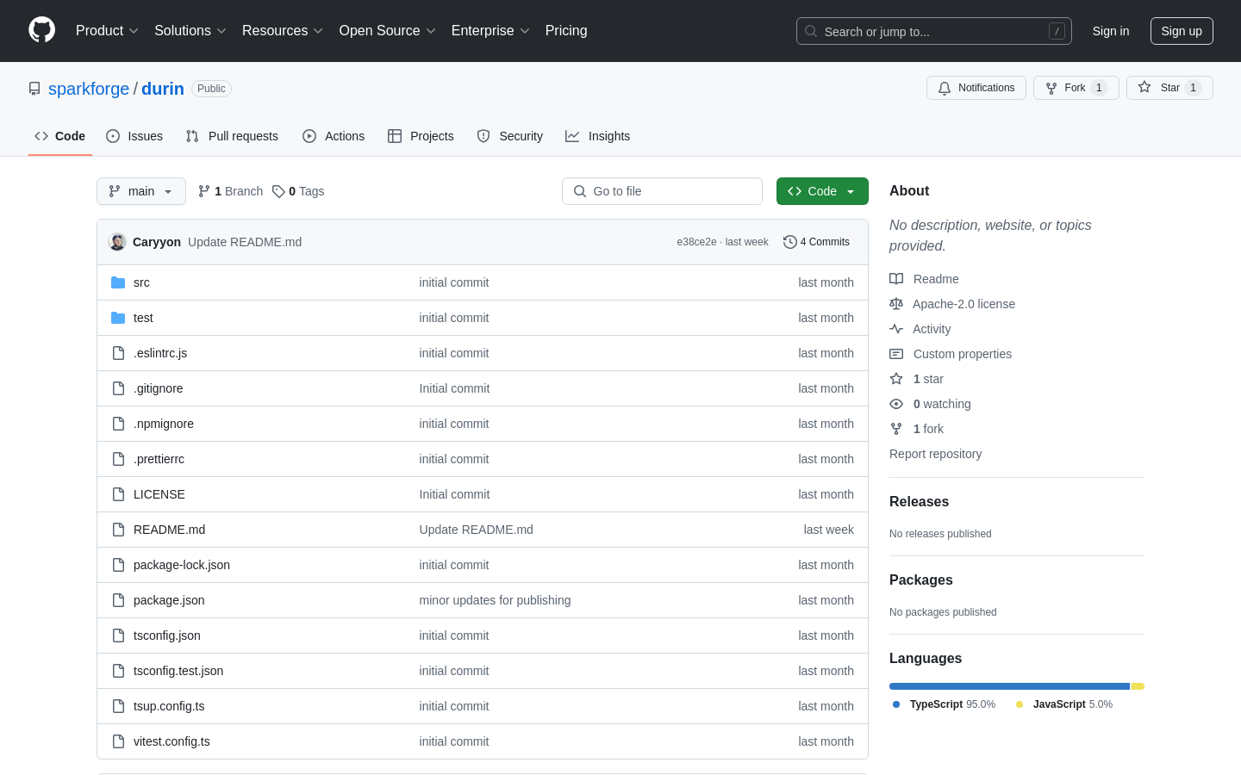Open the main branch dropdown
The height and width of the screenshot is (775, 1241).
click(x=141, y=191)
